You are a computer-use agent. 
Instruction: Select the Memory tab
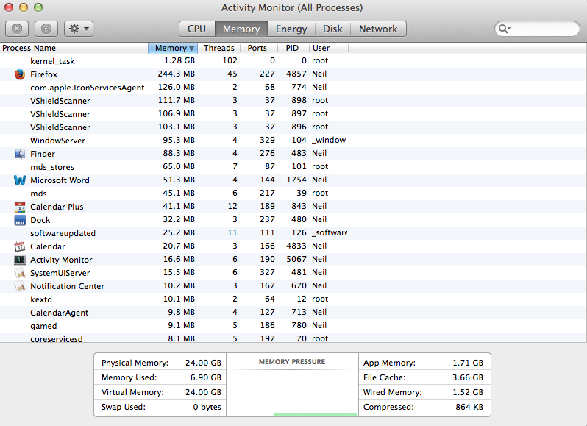[241, 29]
